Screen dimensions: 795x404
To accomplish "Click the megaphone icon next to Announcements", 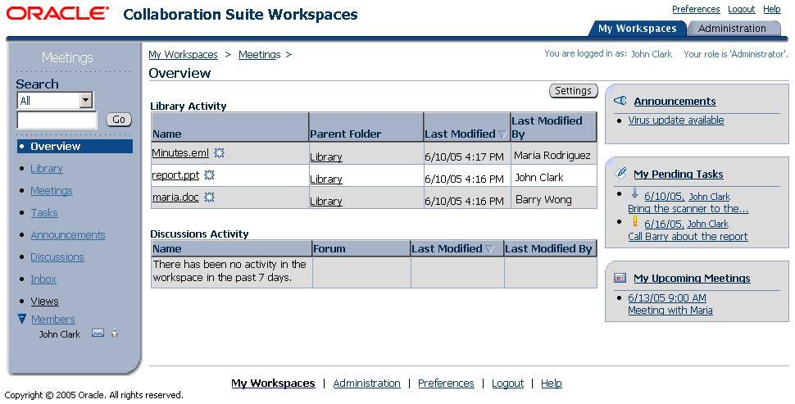I will click(620, 100).
